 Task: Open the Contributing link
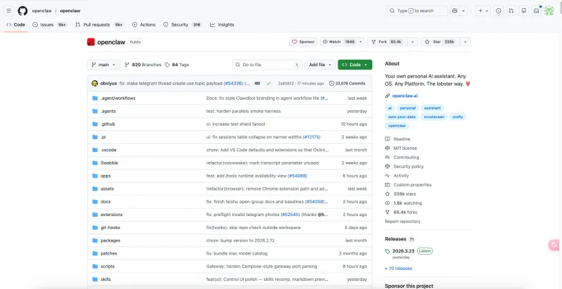402,157
